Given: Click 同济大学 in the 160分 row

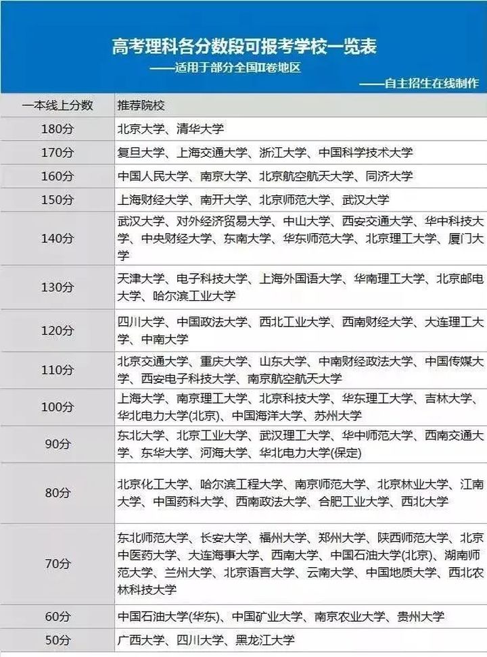Looking at the screenshot, I should 390,176.
